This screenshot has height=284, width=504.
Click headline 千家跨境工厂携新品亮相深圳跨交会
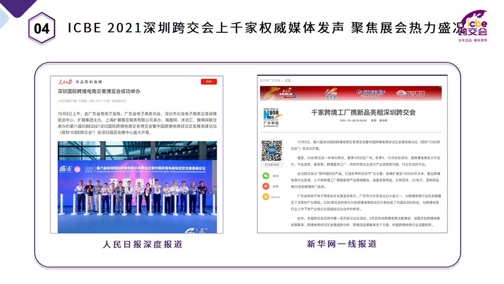tap(363, 112)
